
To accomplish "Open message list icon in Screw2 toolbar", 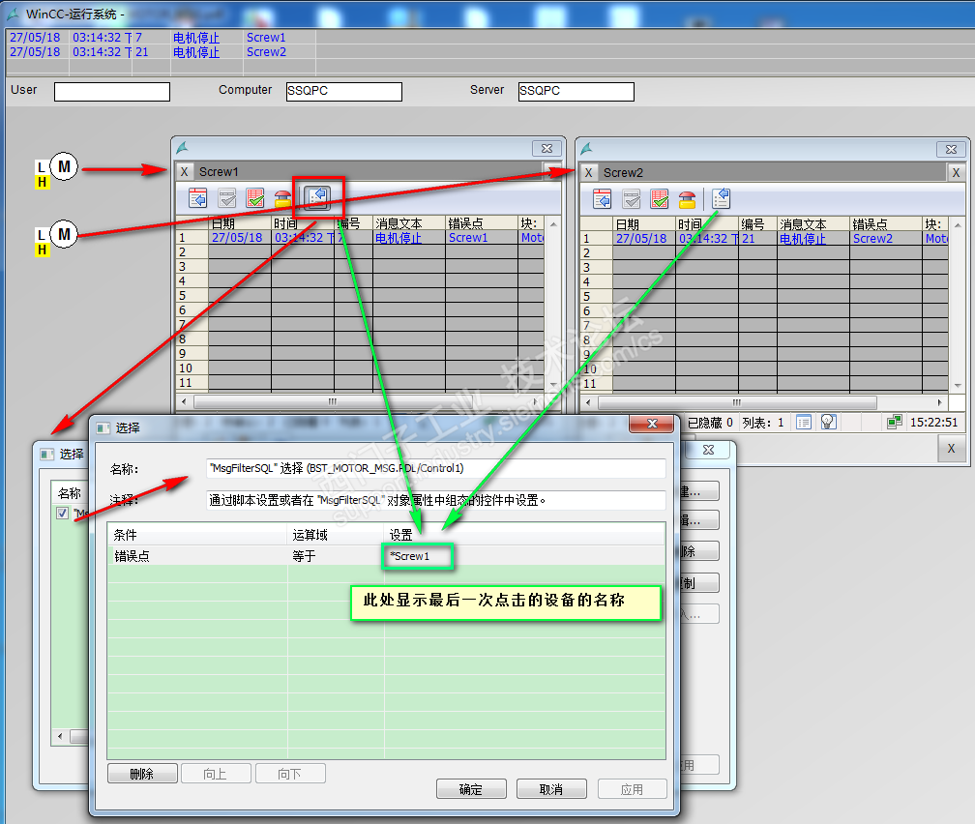I will coord(602,199).
